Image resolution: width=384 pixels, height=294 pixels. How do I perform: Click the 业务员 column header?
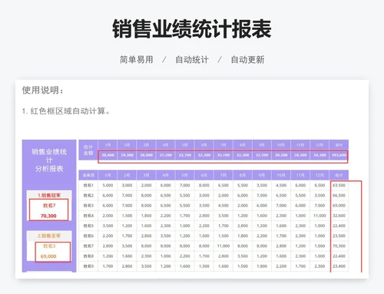pyautogui.click(x=88, y=175)
